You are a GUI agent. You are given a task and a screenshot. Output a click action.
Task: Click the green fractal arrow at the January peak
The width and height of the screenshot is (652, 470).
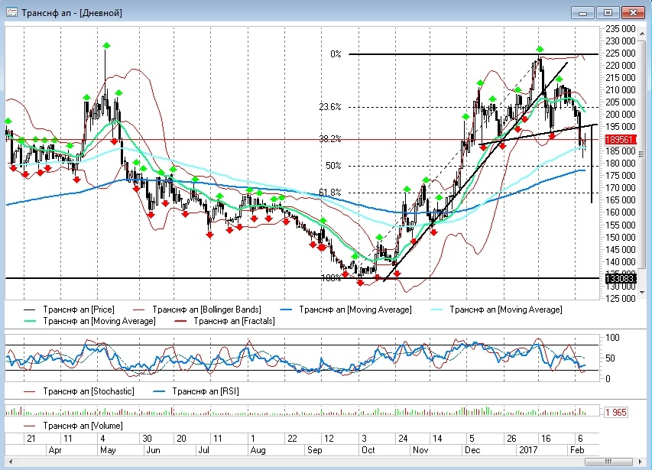coord(540,50)
